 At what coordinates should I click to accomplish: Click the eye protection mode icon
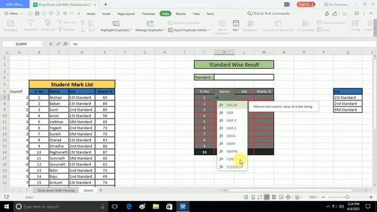(x=297, y=197)
